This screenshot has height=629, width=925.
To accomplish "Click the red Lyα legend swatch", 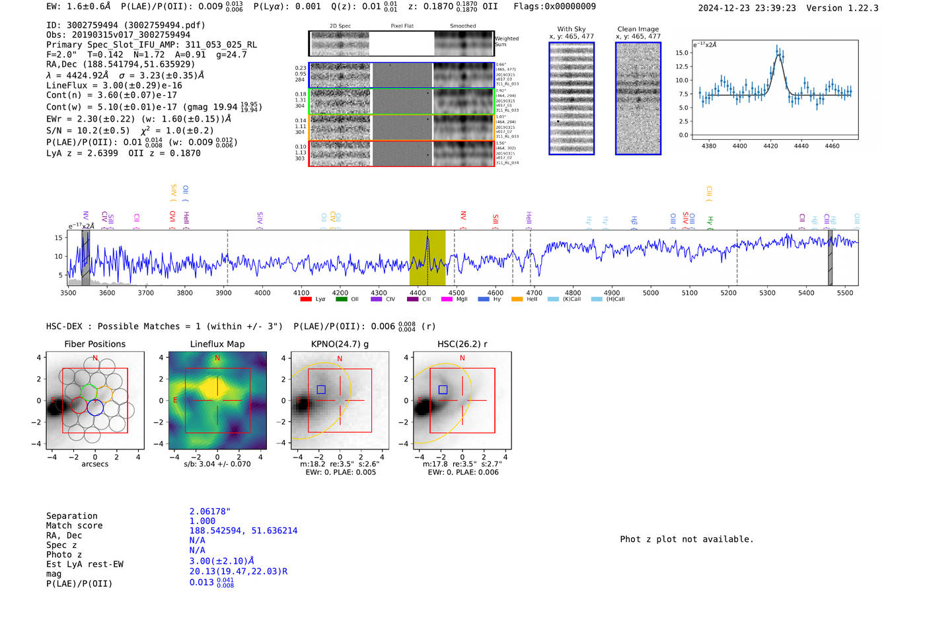I will (x=306, y=299).
